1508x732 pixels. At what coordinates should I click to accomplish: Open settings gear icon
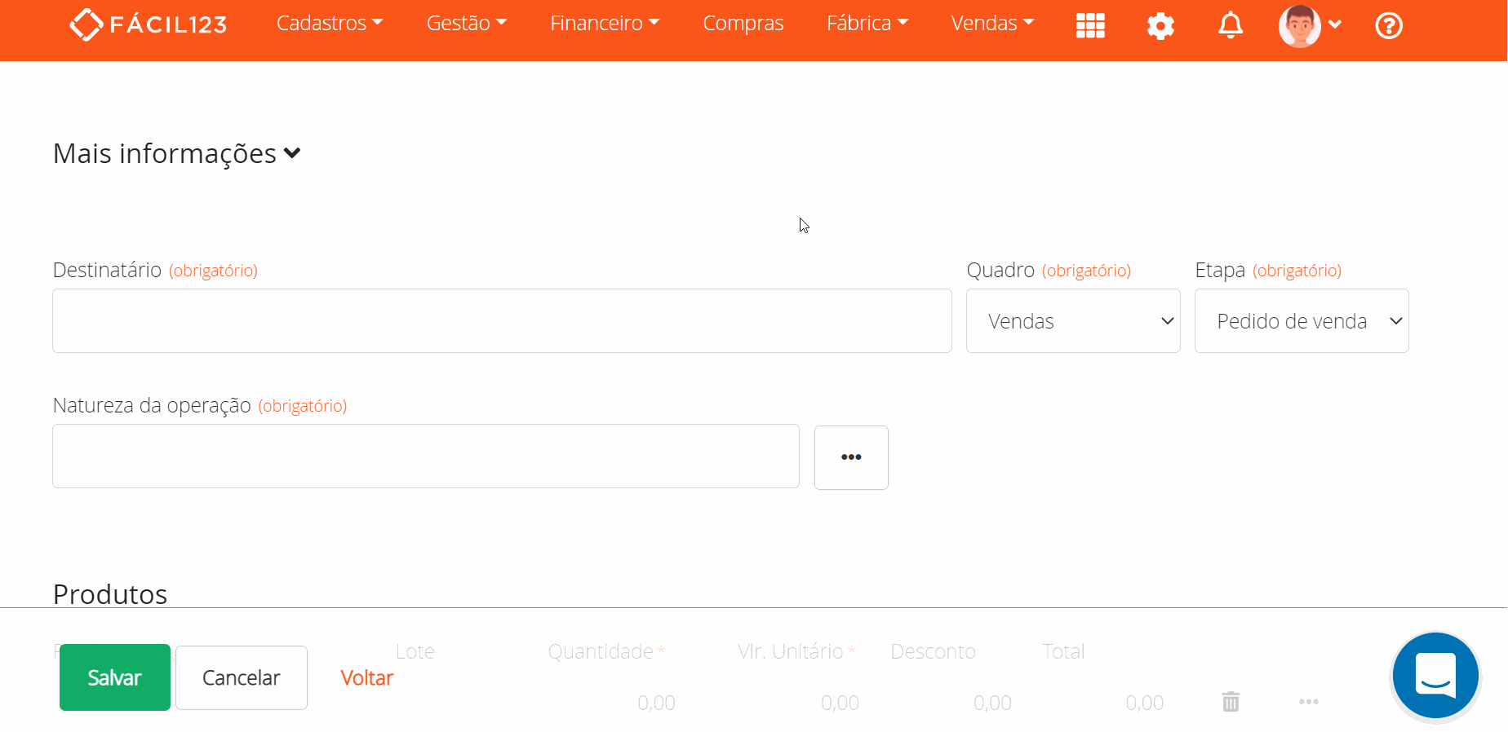(x=1160, y=26)
